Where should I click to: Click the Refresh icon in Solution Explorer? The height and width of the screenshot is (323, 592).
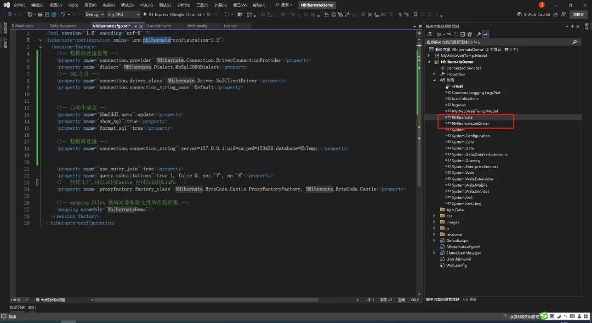(x=456, y=34)
